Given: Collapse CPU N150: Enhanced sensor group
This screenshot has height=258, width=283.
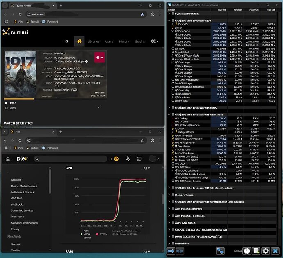Looking at the screenshot, I should point(169,115).
